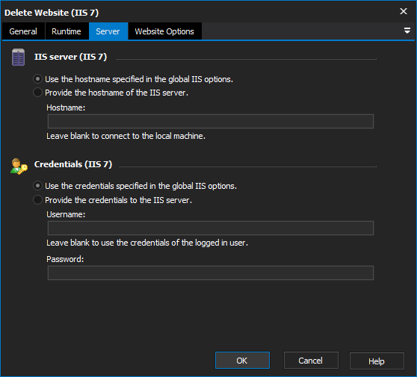Close the Delete Website dialog
The height and width of the screenshot is (377, 417).
point(404,11)
